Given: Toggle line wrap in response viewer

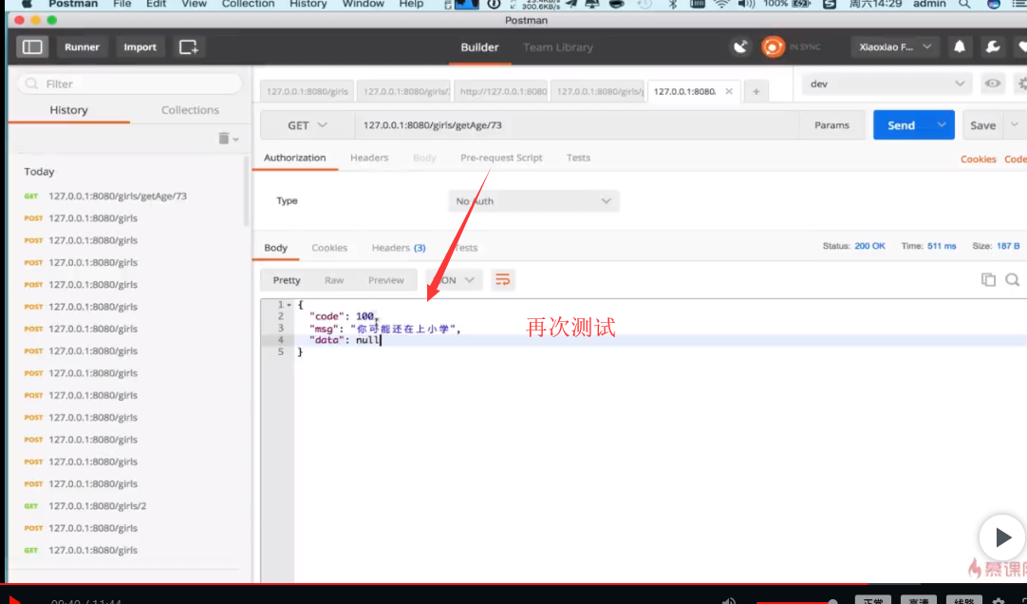Looking at the screenshot, I should [x=502, y=280].
